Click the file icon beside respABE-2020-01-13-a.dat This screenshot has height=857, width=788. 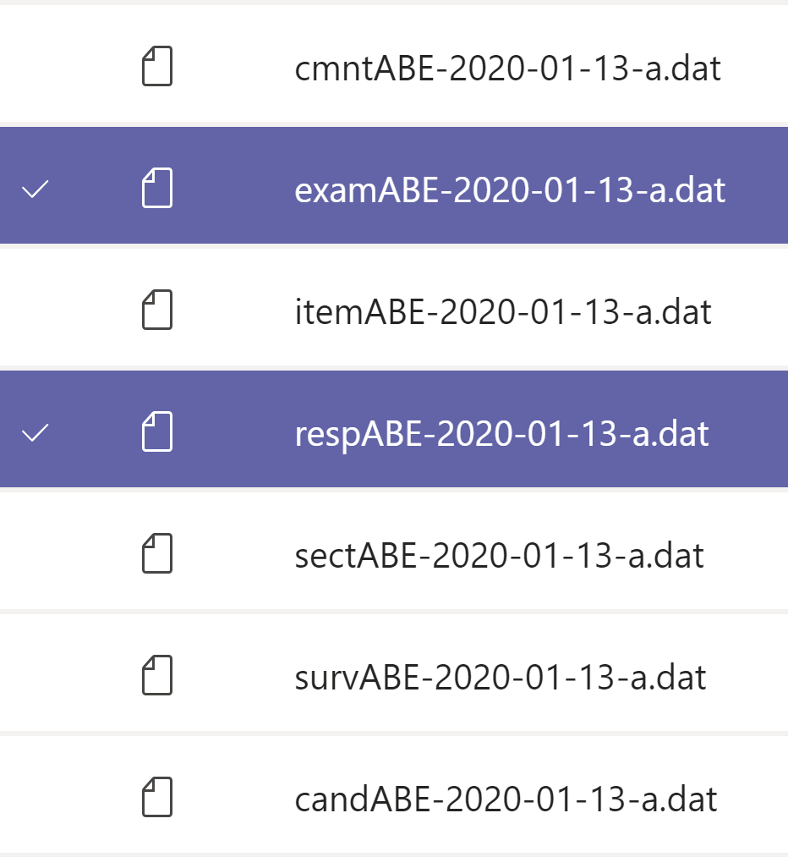(x=156, y=432)
